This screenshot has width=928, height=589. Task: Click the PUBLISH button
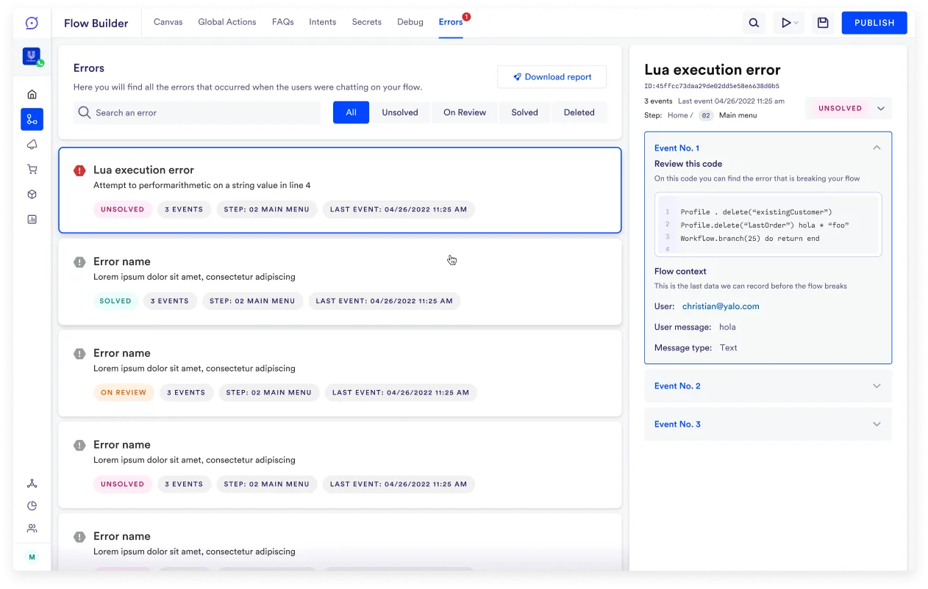coord(874,23)
